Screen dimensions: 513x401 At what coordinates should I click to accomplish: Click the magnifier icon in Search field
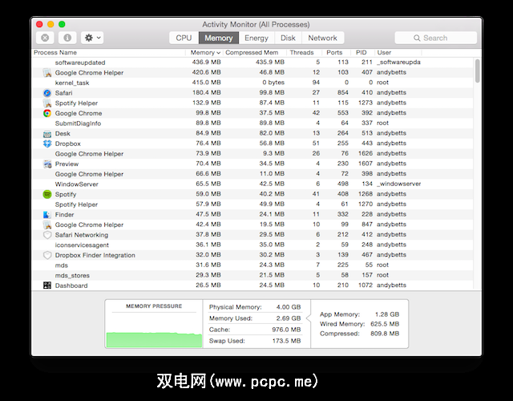point(417,38)
